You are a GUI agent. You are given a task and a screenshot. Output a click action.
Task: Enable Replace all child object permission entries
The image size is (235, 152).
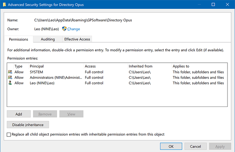9,135
